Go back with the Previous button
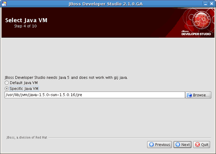The image size is (216, 154). [160, 144]
